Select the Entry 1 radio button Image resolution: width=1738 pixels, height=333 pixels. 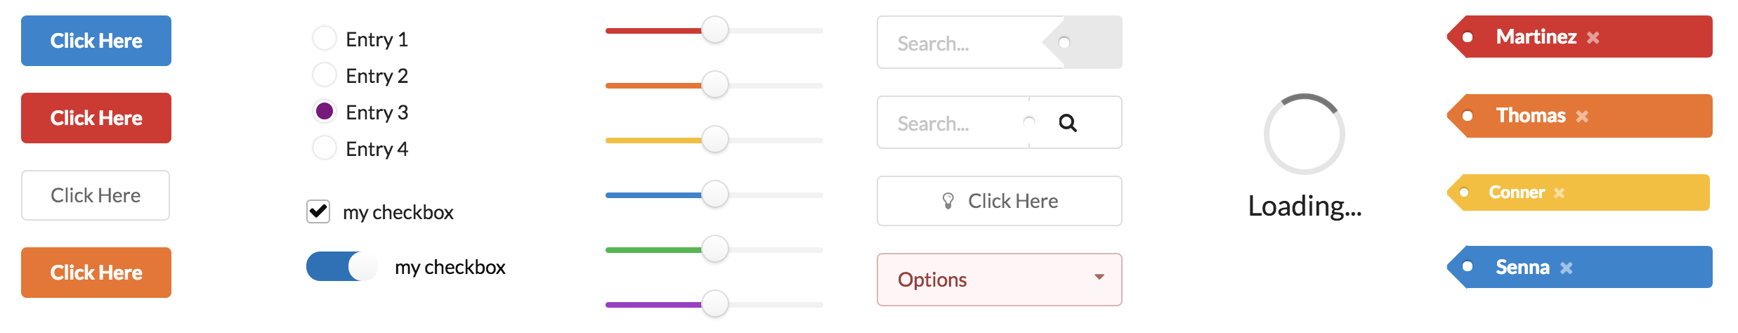coord(324,38)
